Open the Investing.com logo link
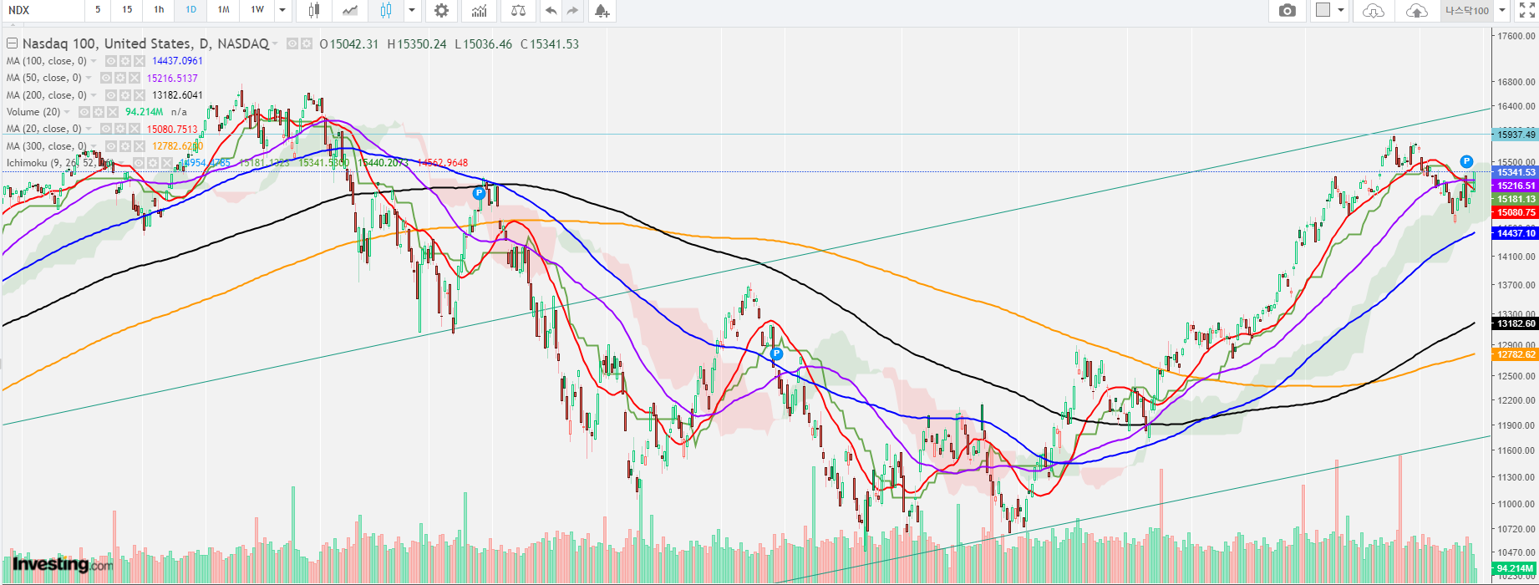The width and height of the screenshot is (1539, 585). click(63, 565)
